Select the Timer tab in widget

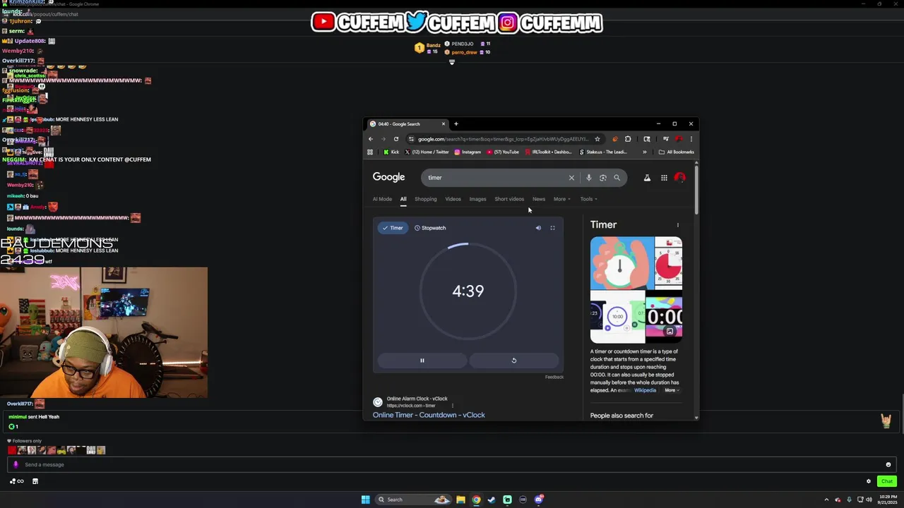[393, 228]
